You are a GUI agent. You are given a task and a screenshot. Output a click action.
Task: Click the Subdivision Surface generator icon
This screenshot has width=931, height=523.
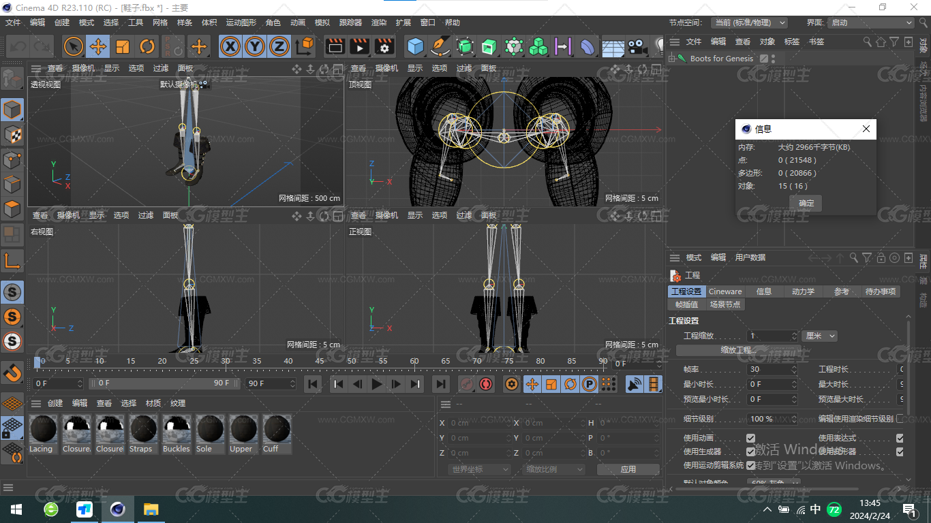[465, 46]
